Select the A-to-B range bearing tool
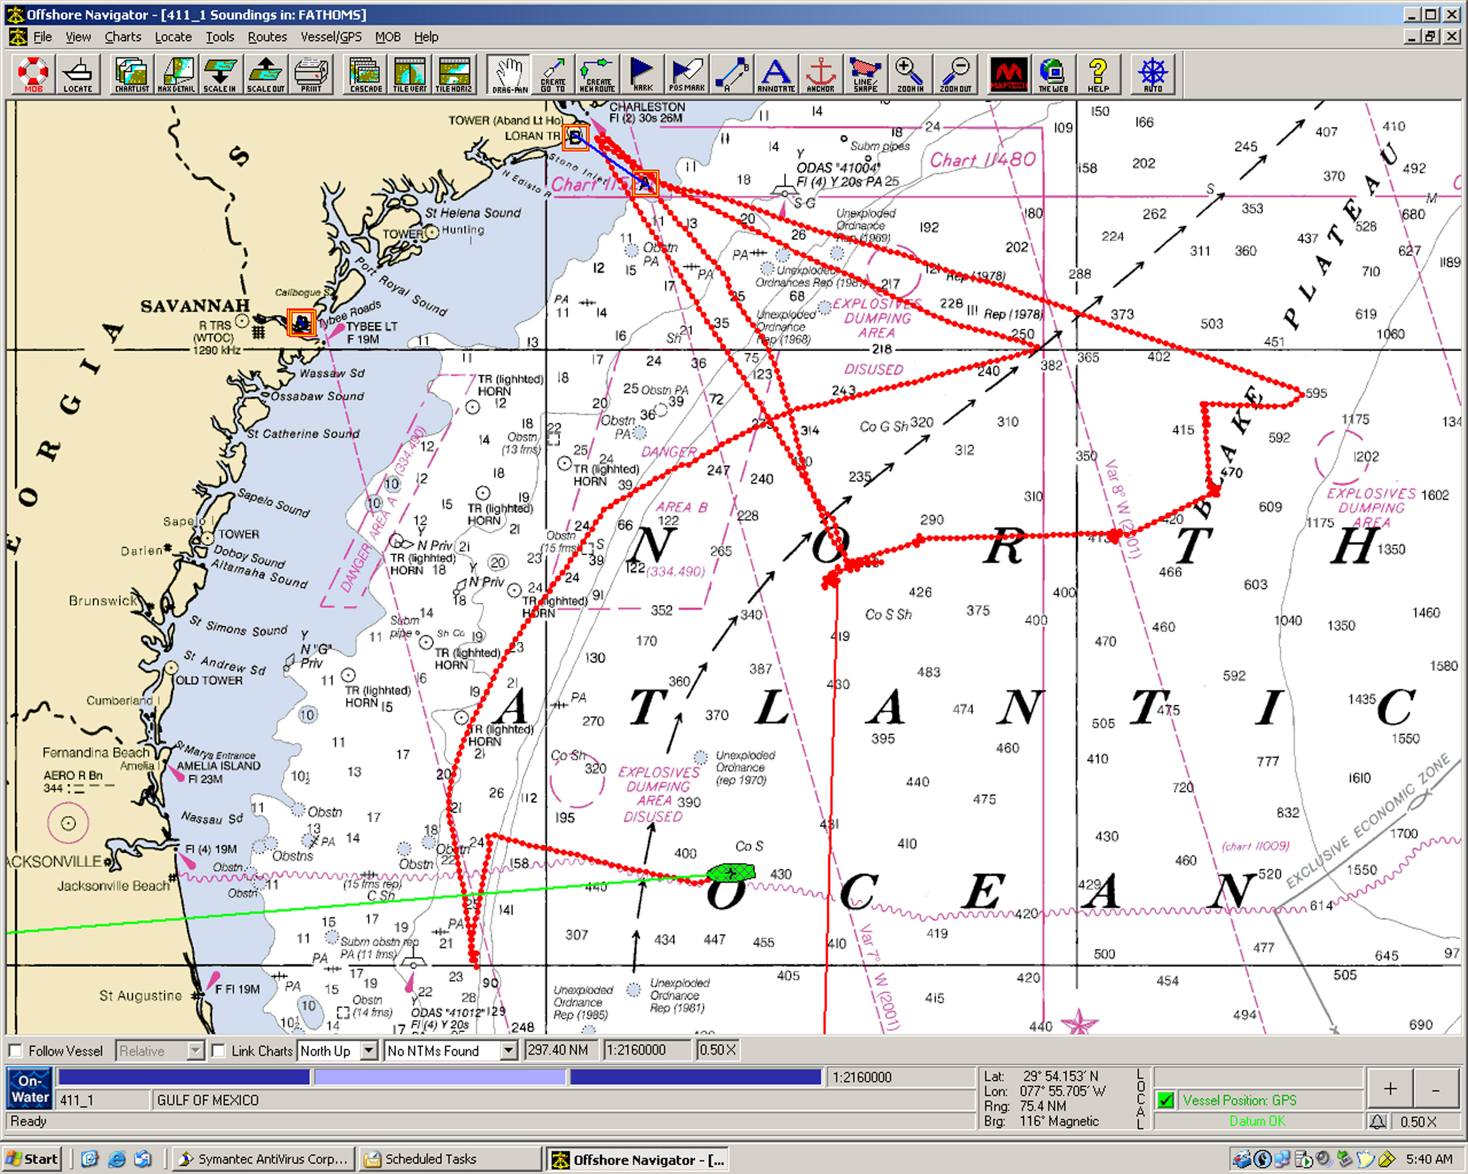This screenshot has height=1174, width=1468. [731, 74]
